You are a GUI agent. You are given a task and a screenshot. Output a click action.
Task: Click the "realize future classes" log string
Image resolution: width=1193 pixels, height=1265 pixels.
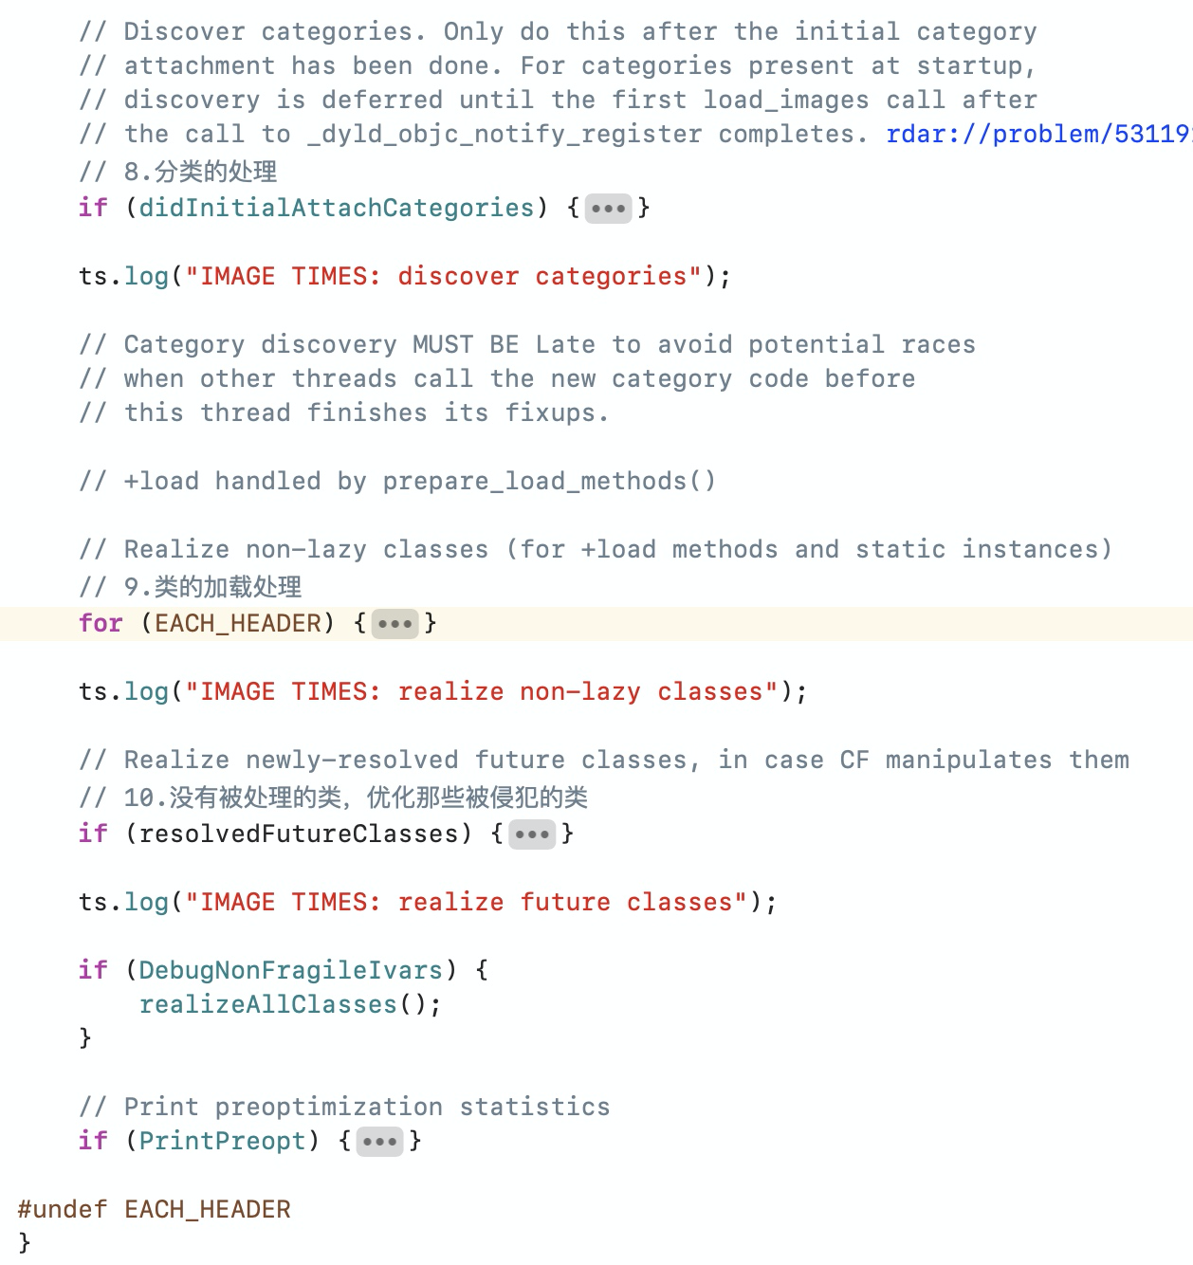tap(467, 902)
